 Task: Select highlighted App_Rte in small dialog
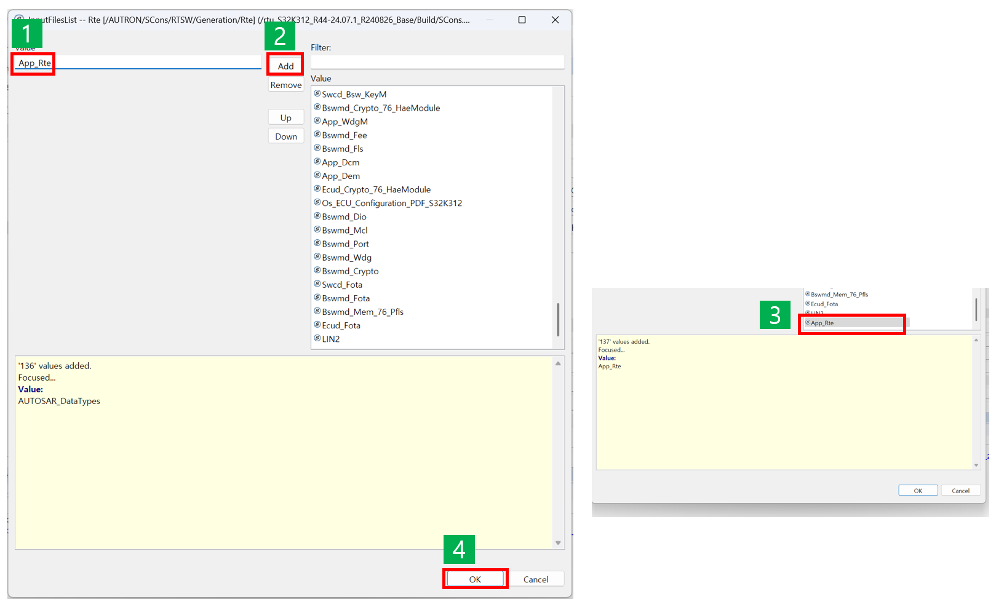coord(822,323)
